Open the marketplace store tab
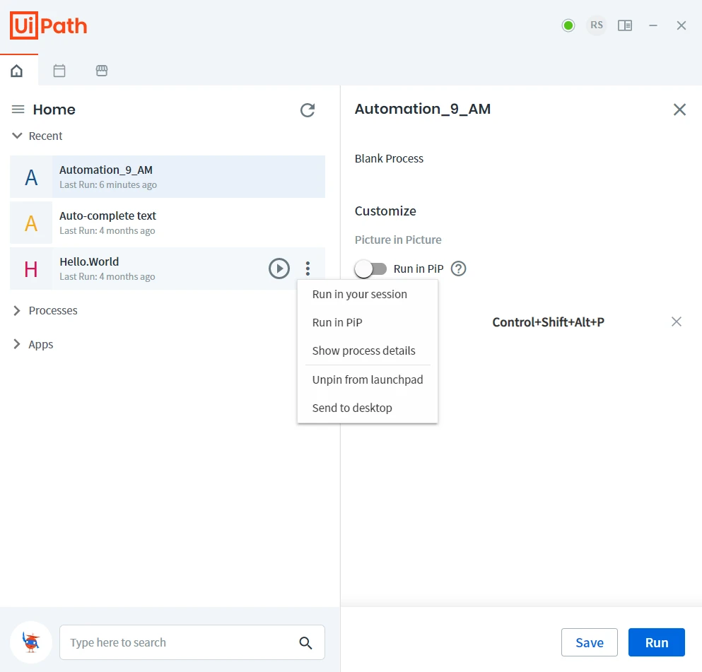702x672 pixels. [102, 71]
